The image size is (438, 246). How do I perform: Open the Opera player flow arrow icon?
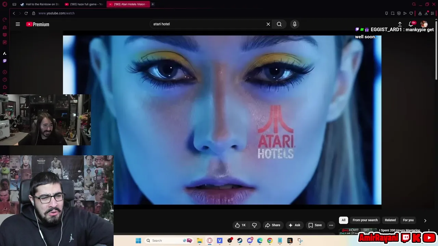coord(405,13)
